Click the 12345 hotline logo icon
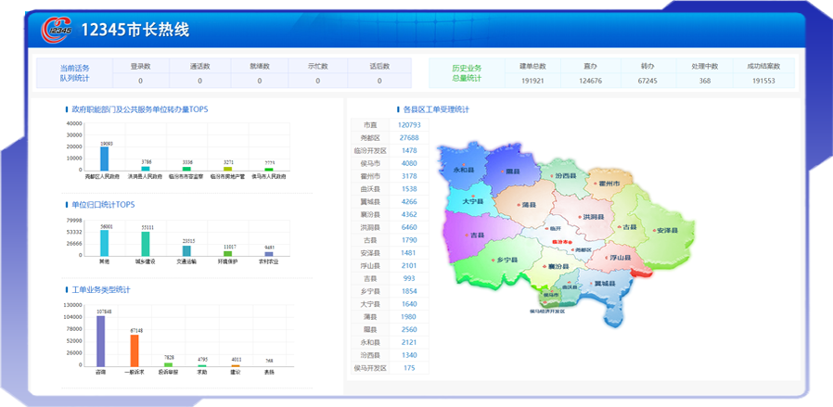The image size is (833, 407). pos(56,30)
